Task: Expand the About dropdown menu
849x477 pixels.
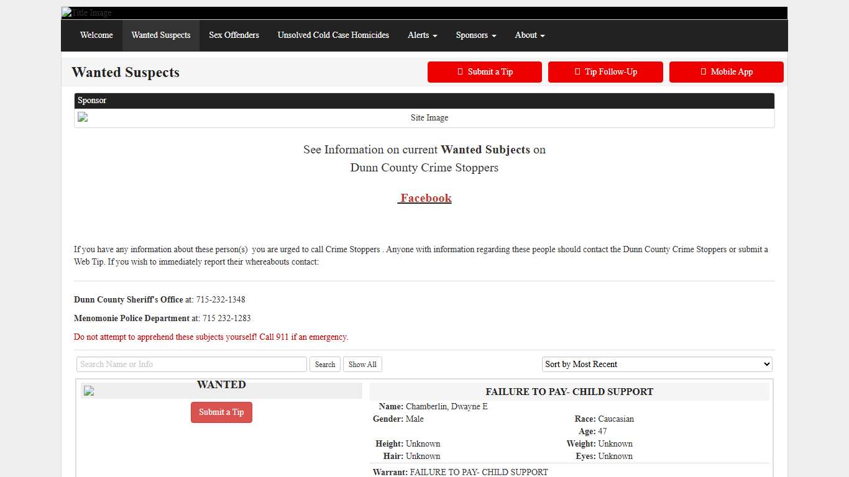Action: (530, 35)
